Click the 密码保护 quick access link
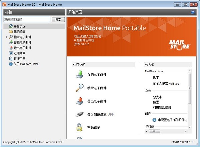200x147 pixels. [x=94, y=127]
